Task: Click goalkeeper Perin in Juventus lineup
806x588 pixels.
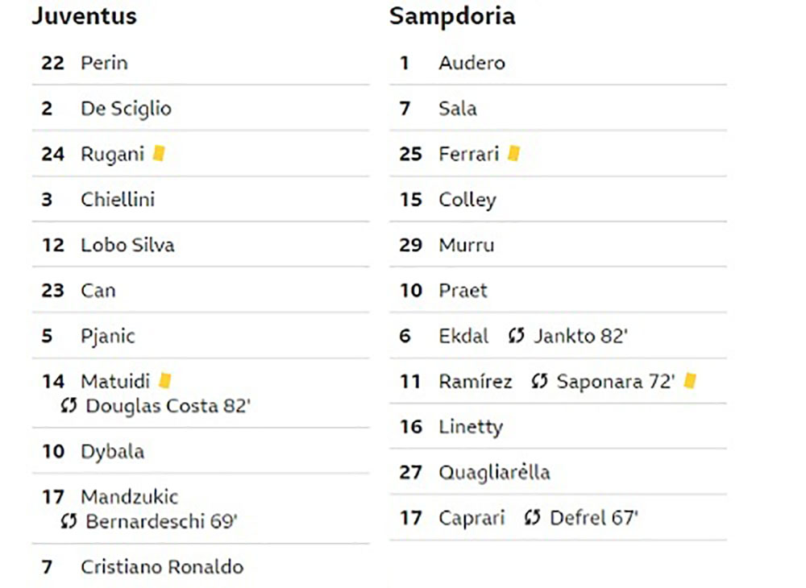Action: (x=104, y=63)
